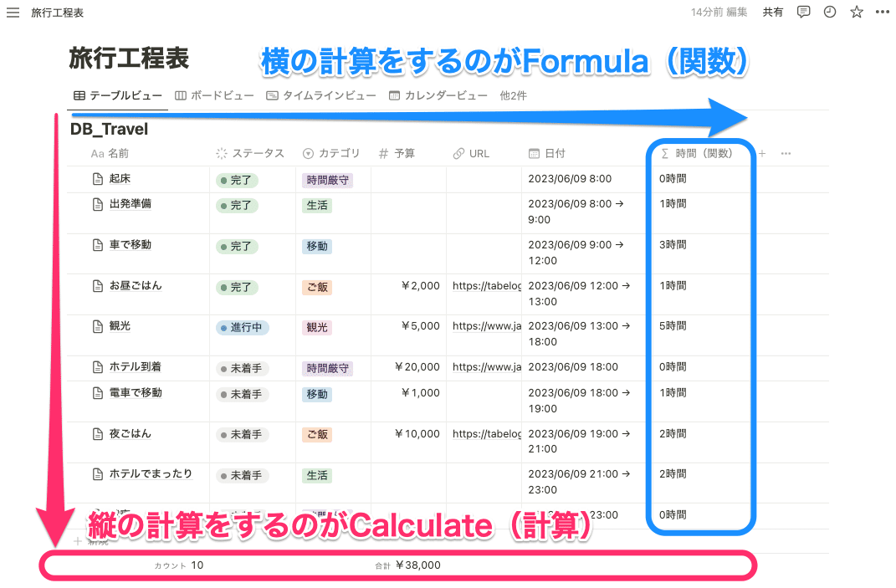The image size is (896, 588).
Task: Star this page as favorite
Action: point(855,12)
